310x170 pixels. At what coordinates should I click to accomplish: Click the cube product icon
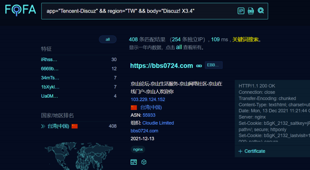coord(144,162)
